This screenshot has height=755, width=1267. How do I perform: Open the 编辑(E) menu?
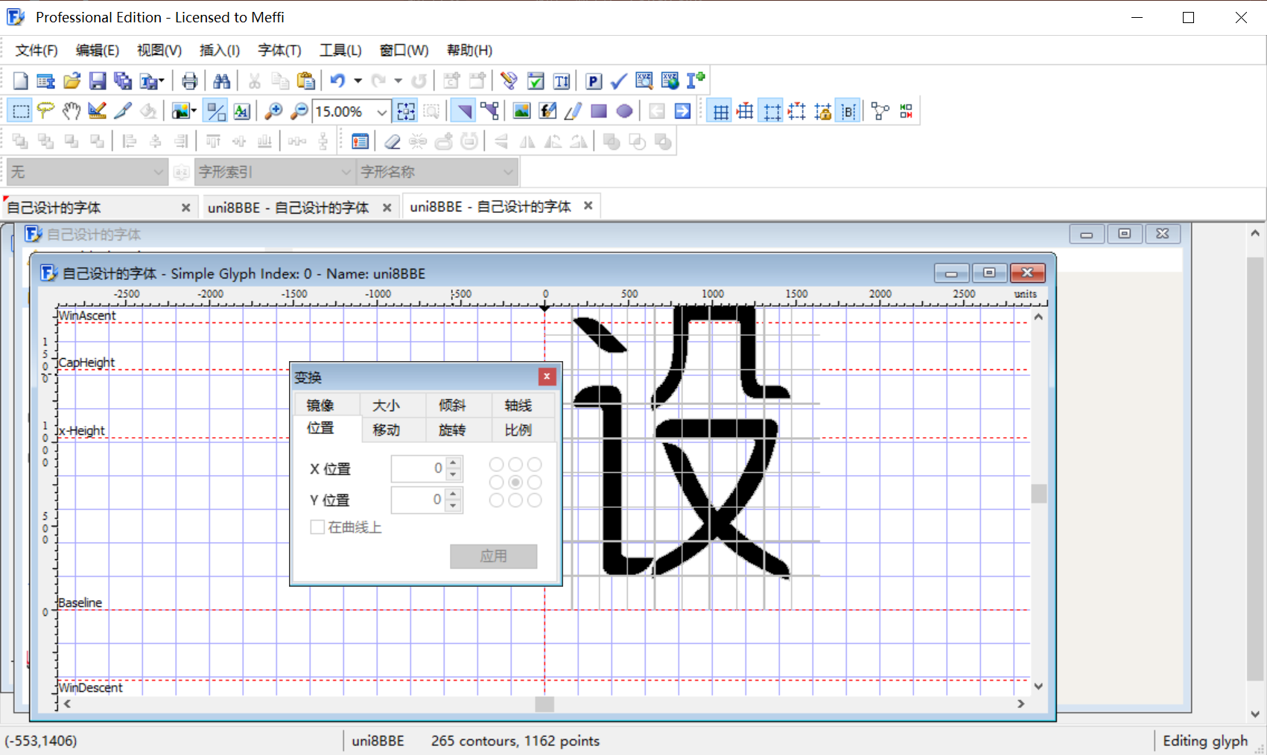[97, 50]
